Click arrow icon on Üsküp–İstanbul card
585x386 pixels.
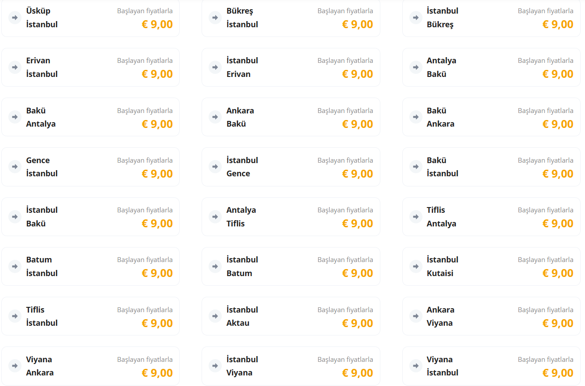click(15, 18)
